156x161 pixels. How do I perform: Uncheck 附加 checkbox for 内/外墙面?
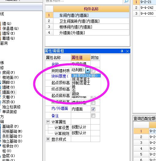coord(93,109)
